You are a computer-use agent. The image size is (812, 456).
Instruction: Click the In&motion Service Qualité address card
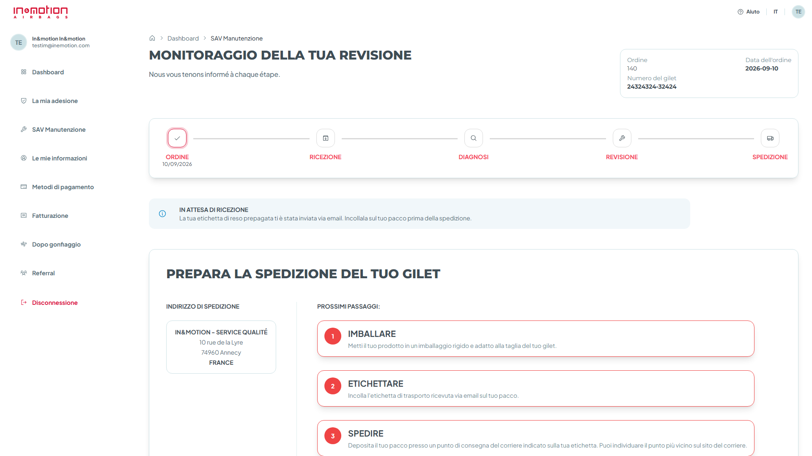221,347
